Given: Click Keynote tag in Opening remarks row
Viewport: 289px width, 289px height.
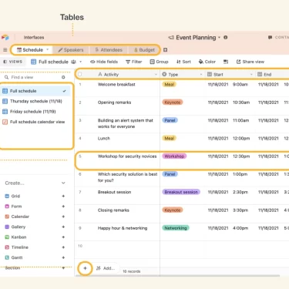Looking at the screenshot, I should click(173, 102).
